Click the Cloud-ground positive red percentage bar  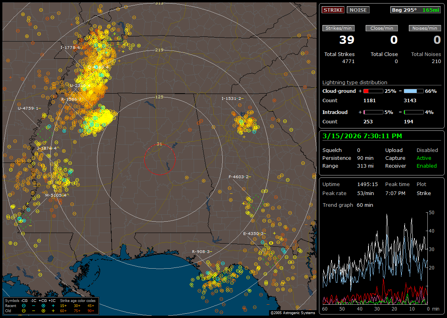(373, 91)
